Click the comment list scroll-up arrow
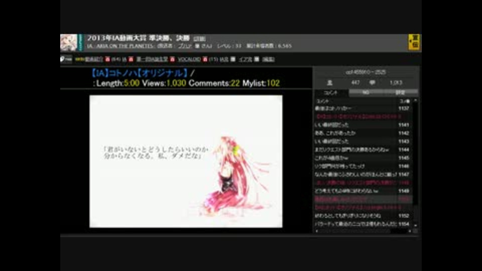Screen dimensions: 482x271 (x=415, y=101)
